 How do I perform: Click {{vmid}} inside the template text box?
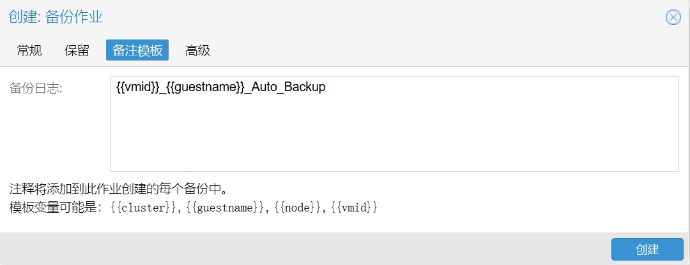137,87
